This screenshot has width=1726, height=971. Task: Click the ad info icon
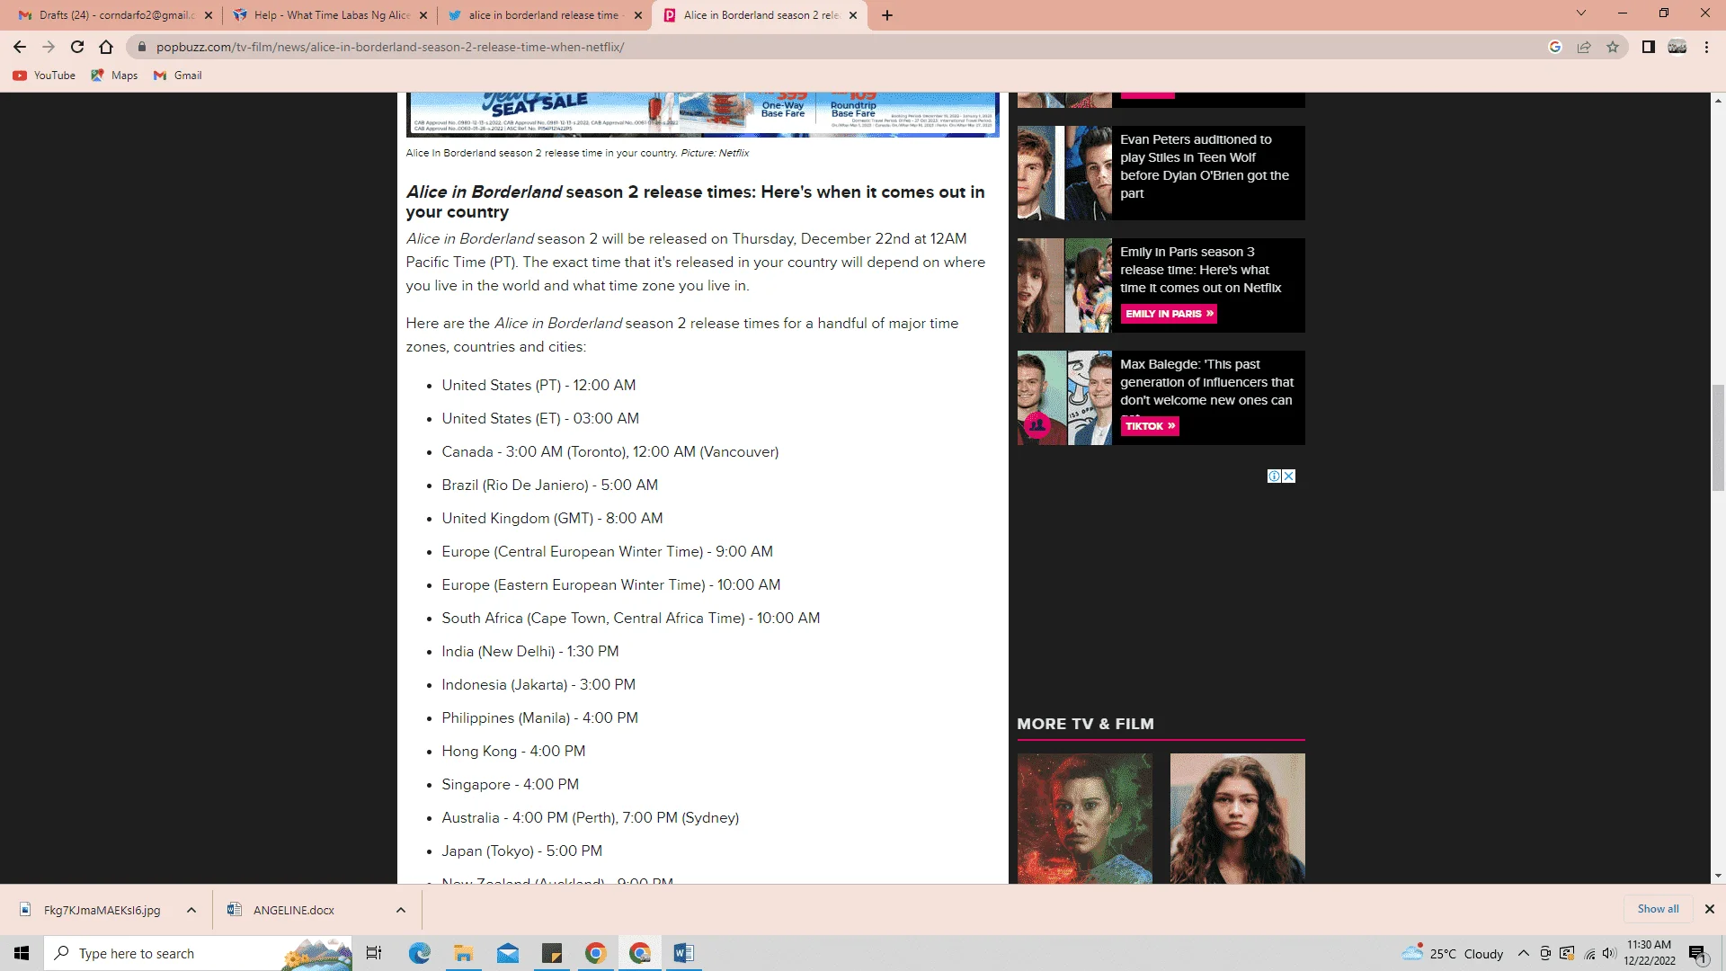point(1274,477)
